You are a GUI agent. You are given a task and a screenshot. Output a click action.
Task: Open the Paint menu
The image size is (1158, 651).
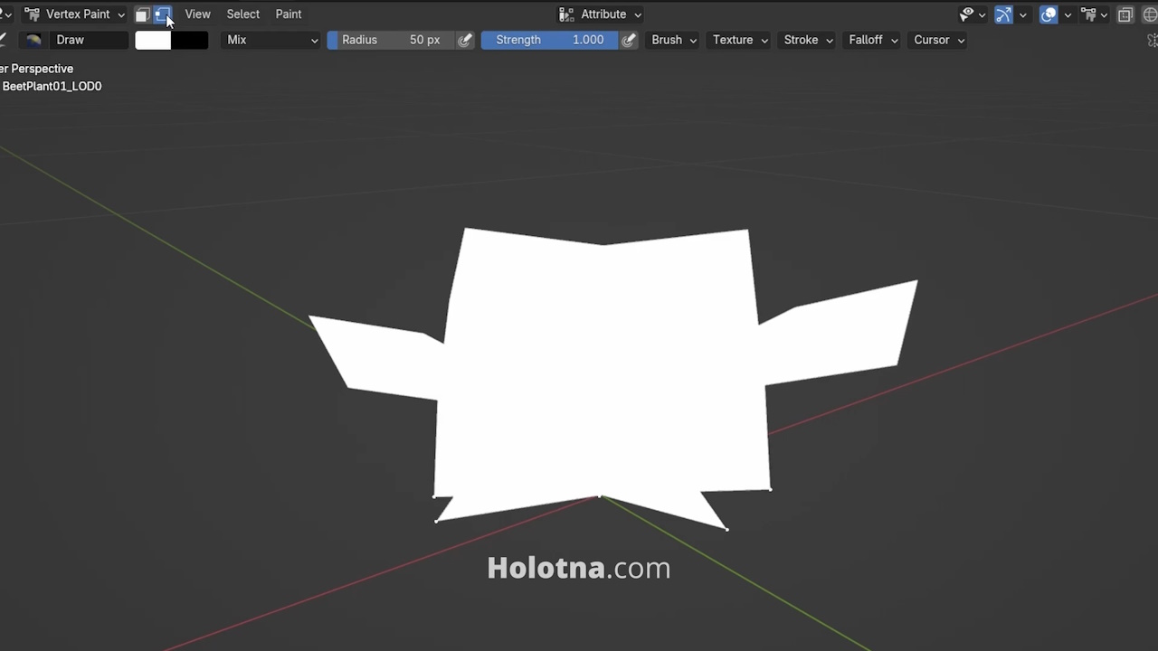tap(289, 14)
